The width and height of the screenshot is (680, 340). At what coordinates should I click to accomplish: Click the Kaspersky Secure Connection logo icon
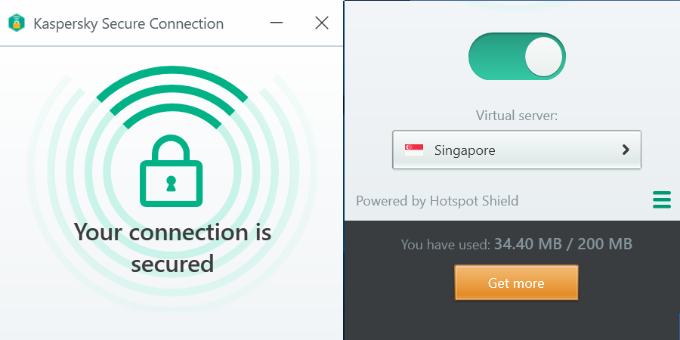pyautogui.click(x=17, y=23)
